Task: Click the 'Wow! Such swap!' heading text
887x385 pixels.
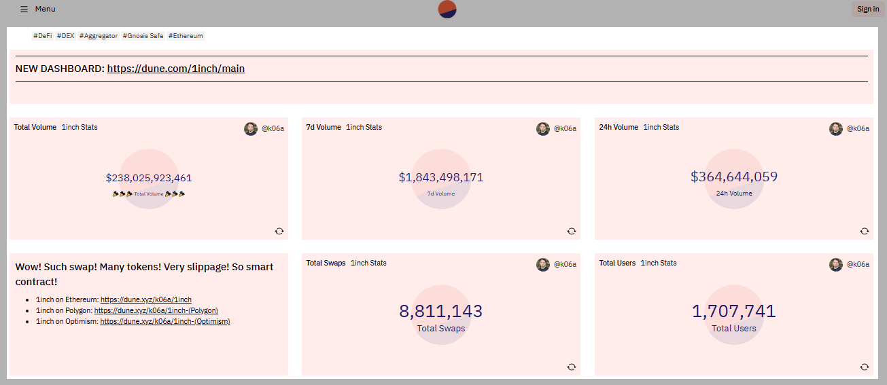Action: point(144,274)
